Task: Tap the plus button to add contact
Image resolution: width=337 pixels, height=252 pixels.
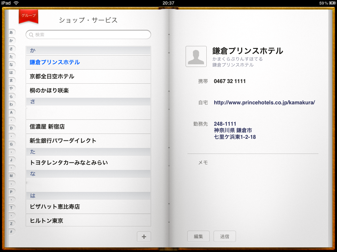Action: pos(144,237)
